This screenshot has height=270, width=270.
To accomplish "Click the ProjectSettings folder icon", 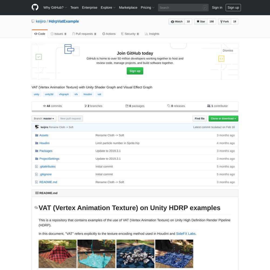I will tap(37, 158).
